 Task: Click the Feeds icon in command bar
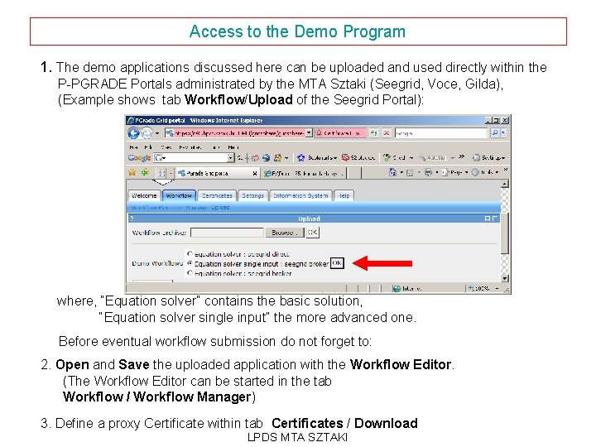click(x=410, y=173)
